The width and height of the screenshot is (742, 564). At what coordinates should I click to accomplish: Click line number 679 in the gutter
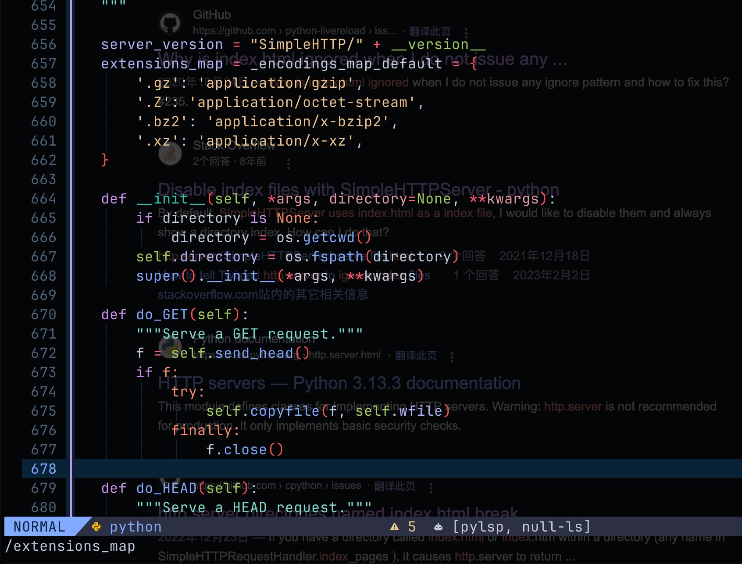coord(44,488)
